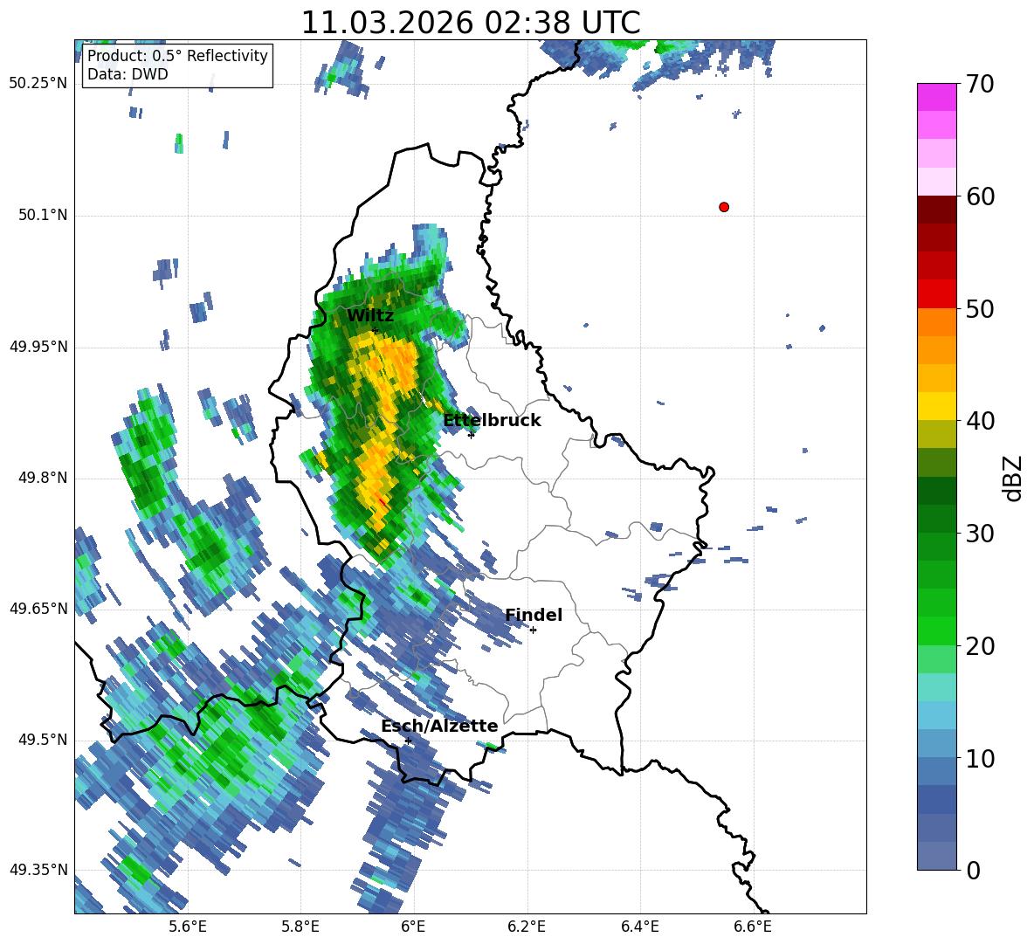The height and width of the screenshot is (944, 1034).
Task: Click the 6.6°E longitude tick label
Action: [753, 927]
